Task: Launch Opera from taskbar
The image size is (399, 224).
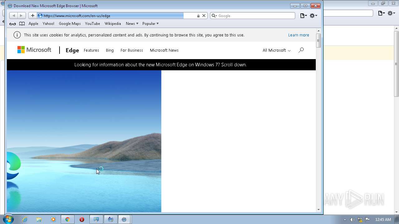Action: click(x=82, y=219)
